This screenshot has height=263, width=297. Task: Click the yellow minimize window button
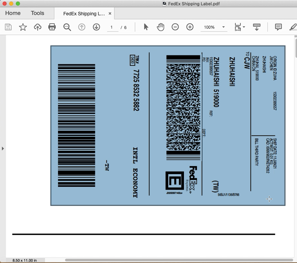[x=11, y=4]
